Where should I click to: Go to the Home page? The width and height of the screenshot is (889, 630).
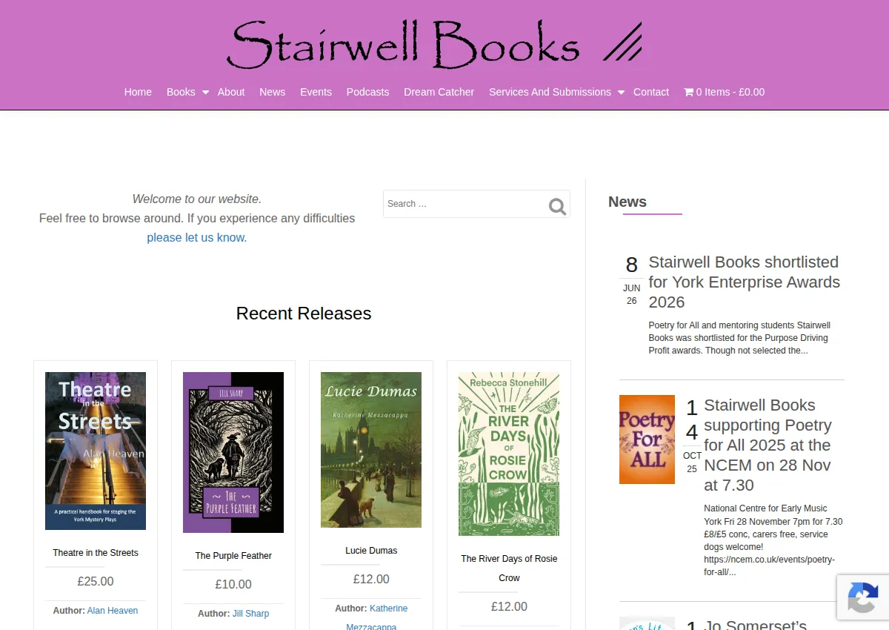pyautogui.click(x=138, y=92)
